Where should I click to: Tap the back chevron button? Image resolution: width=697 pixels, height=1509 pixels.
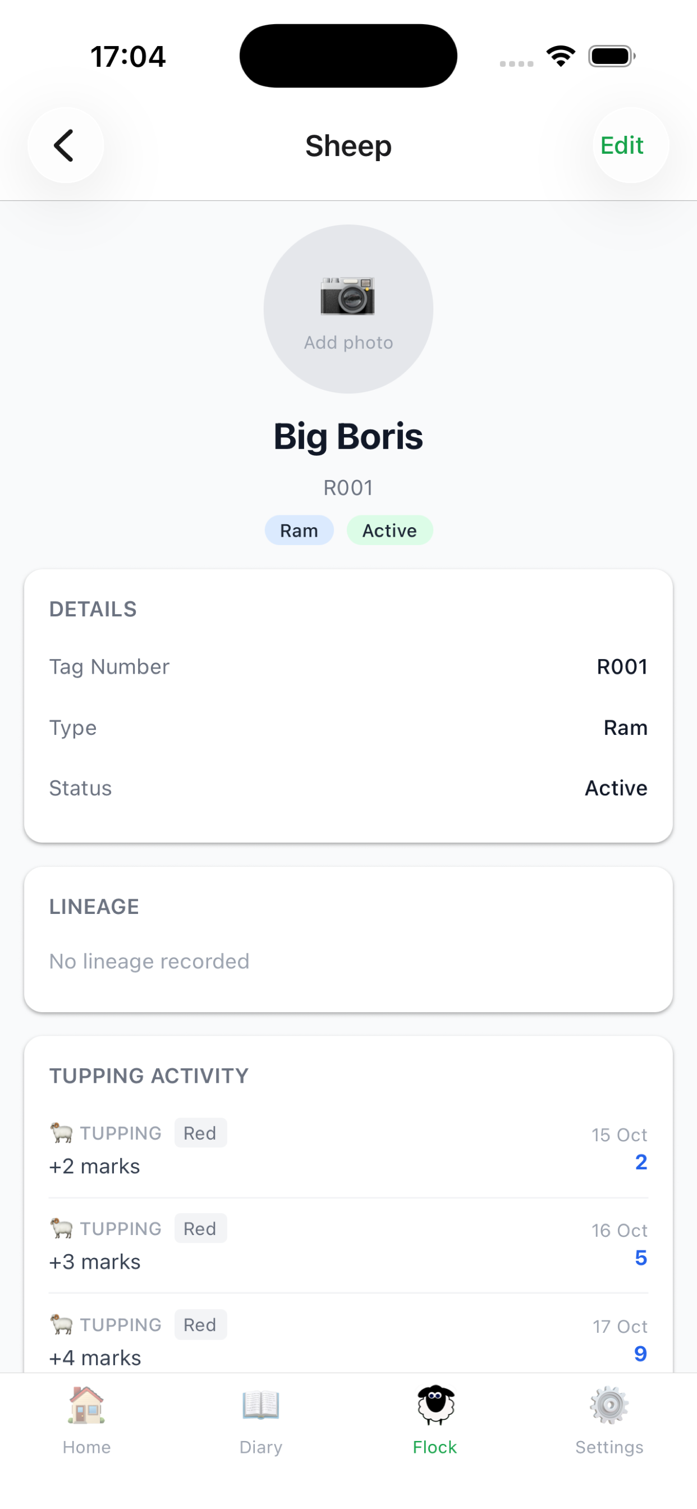65,145
